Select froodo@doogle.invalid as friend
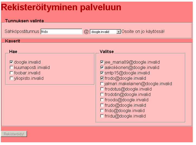 [102, 100]
